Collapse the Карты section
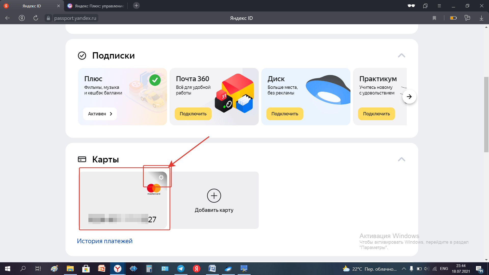The height and width of the screenshot is (275, 489). pos(401,159)
